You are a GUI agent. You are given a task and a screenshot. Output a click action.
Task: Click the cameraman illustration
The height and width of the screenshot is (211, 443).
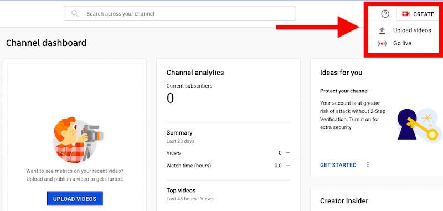point(78,140)
